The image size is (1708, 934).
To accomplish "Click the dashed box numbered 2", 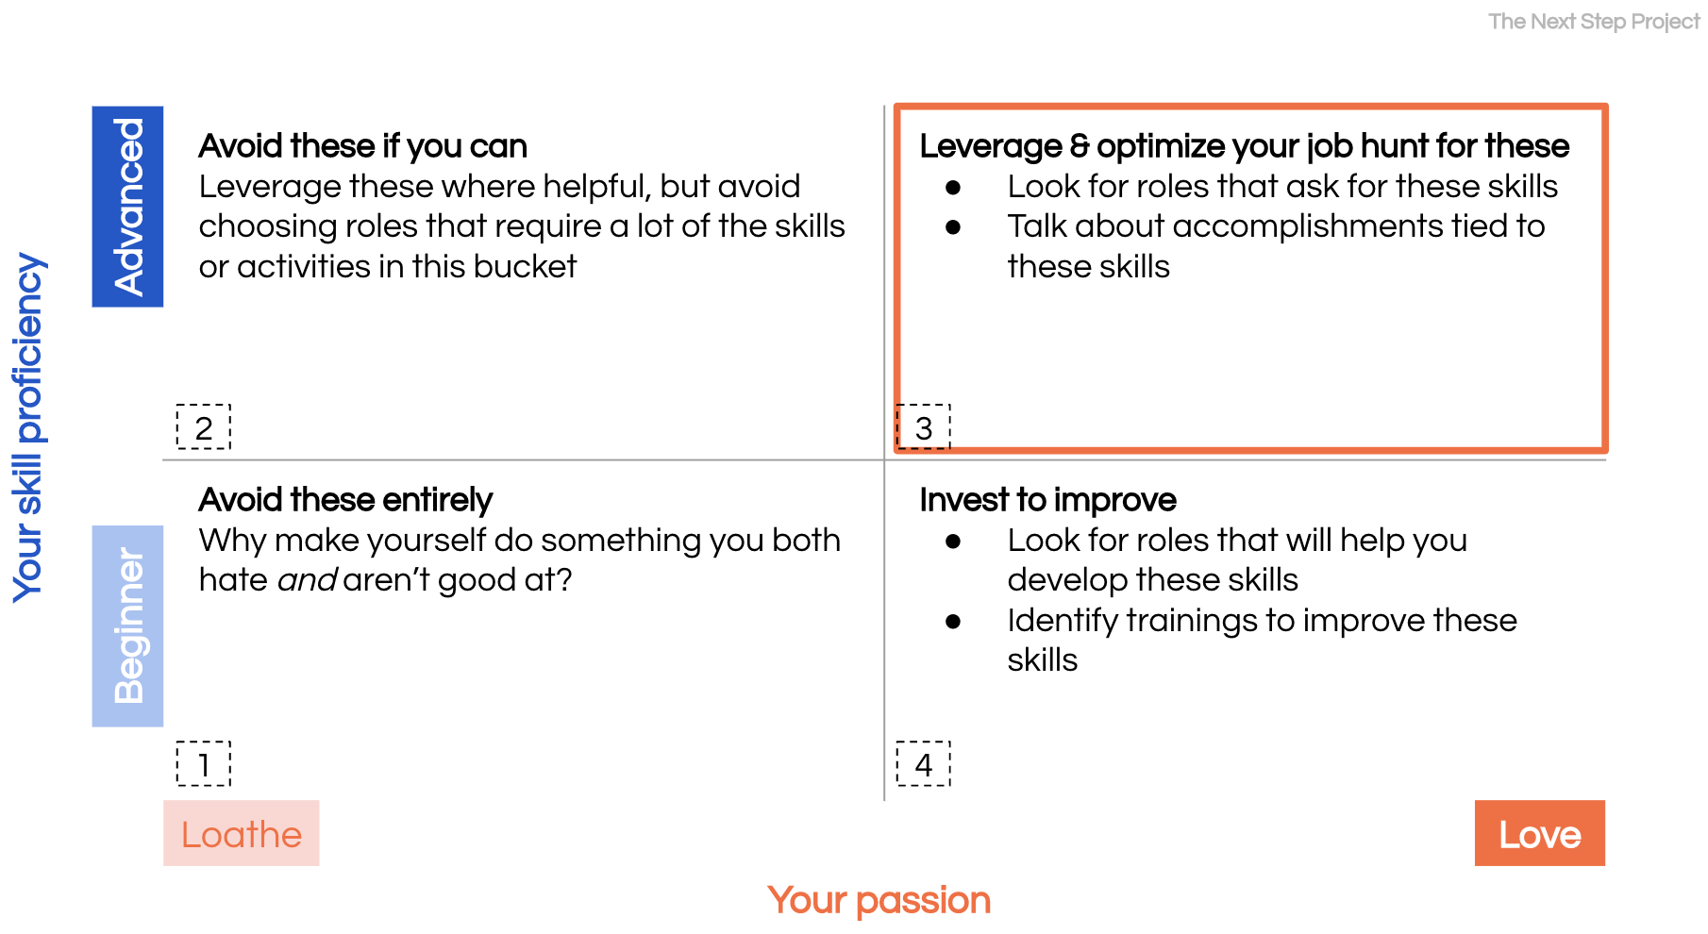I will [x=204, y=427].
